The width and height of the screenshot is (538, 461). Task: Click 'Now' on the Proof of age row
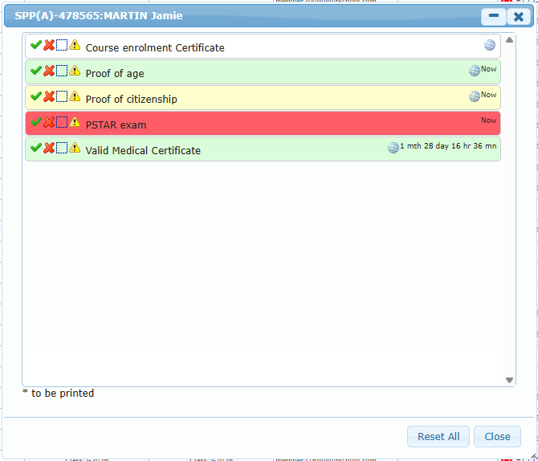[x=488, y=69]
